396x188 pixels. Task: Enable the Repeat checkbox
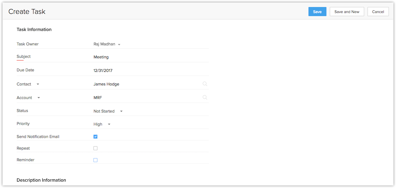pyautogui.click(x=95, y=148)
